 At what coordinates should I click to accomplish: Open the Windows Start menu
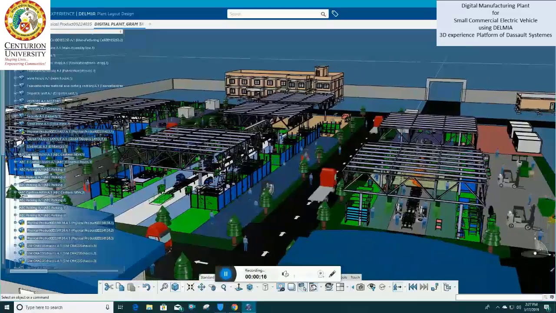point(7,307)
